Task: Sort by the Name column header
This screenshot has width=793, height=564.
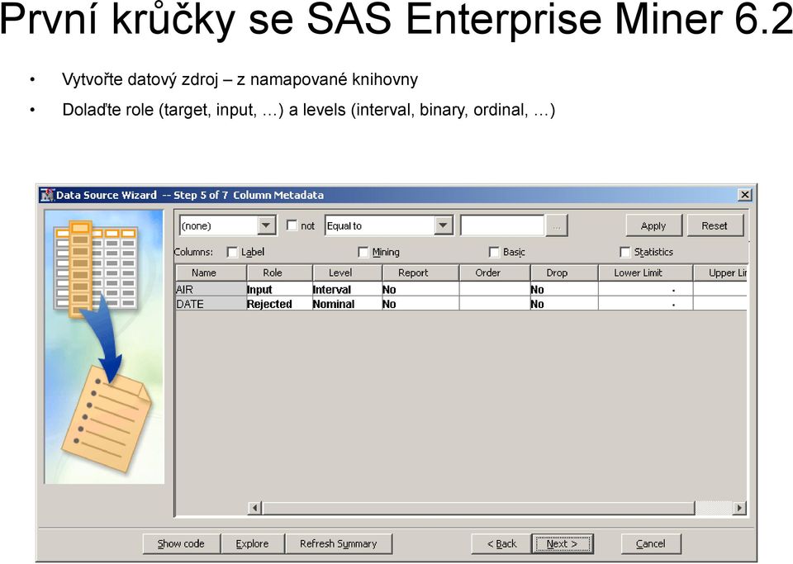Action: click(x=211, y=273)
